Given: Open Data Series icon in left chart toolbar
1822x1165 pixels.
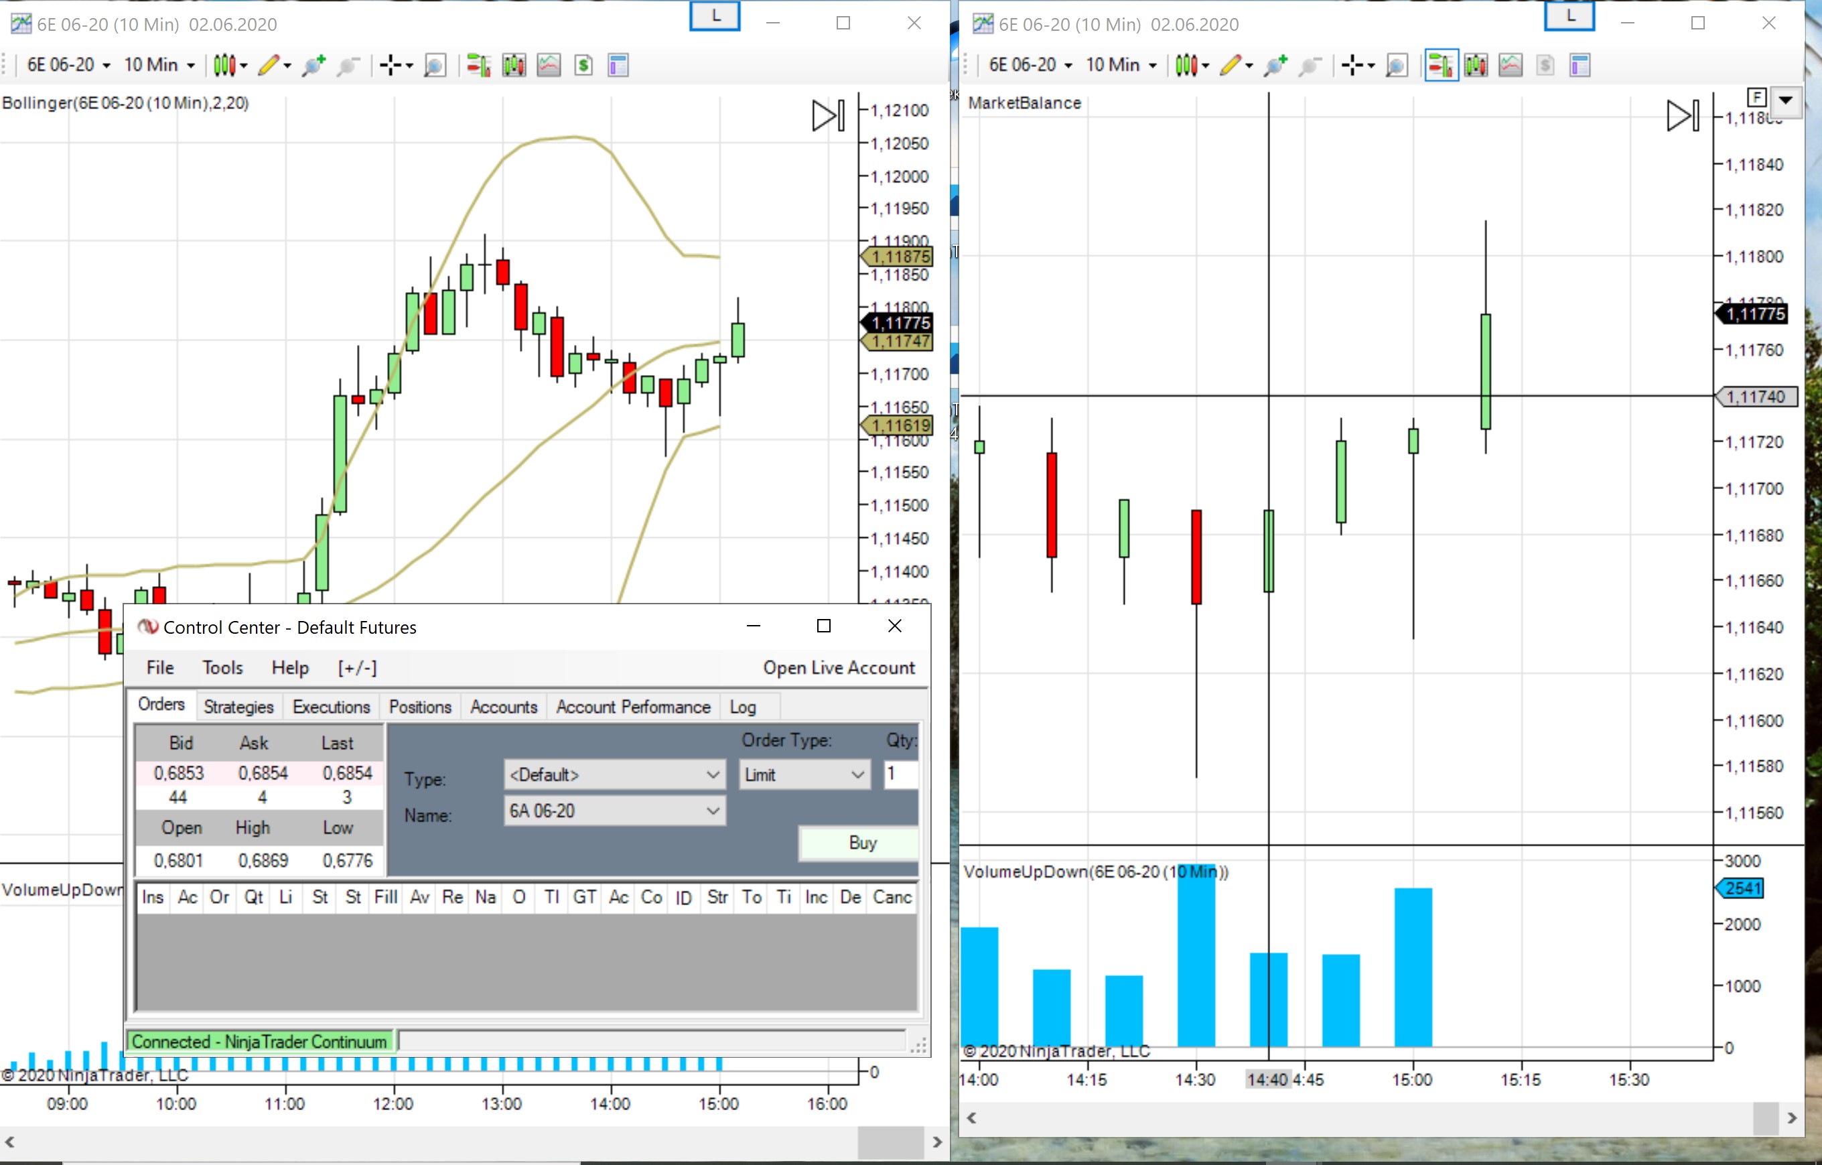Looking at the screenshot, I should (514, 65).
